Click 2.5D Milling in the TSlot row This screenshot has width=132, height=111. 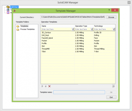coord(79,52)
